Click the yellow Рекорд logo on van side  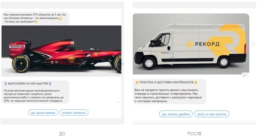pyautogui.click(x=189, y=44)
